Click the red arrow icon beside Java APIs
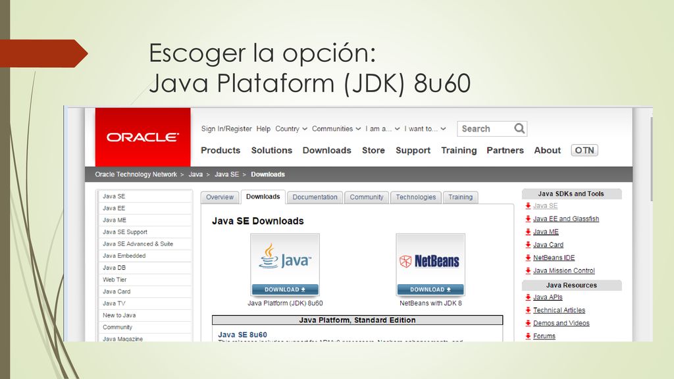 [x=528, y=297]
